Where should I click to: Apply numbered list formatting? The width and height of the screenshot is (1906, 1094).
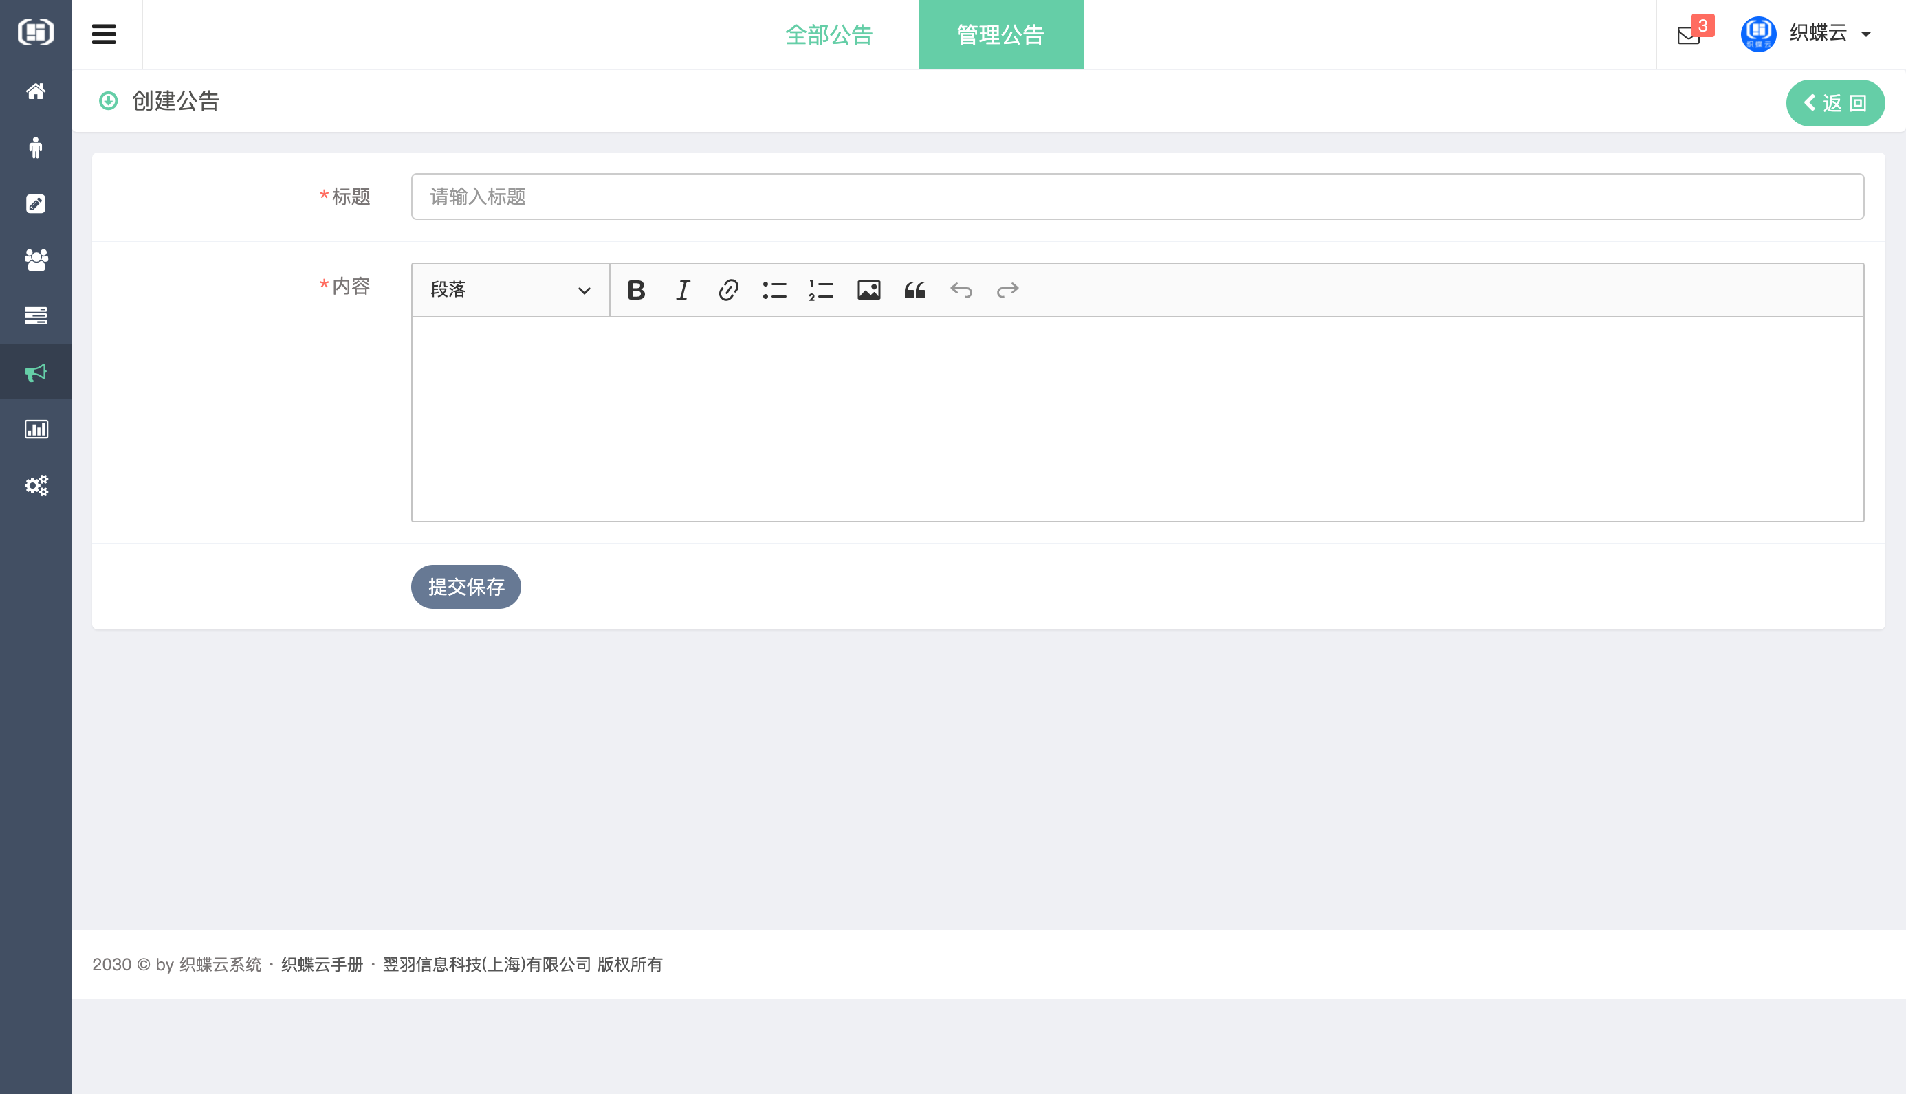821,290
